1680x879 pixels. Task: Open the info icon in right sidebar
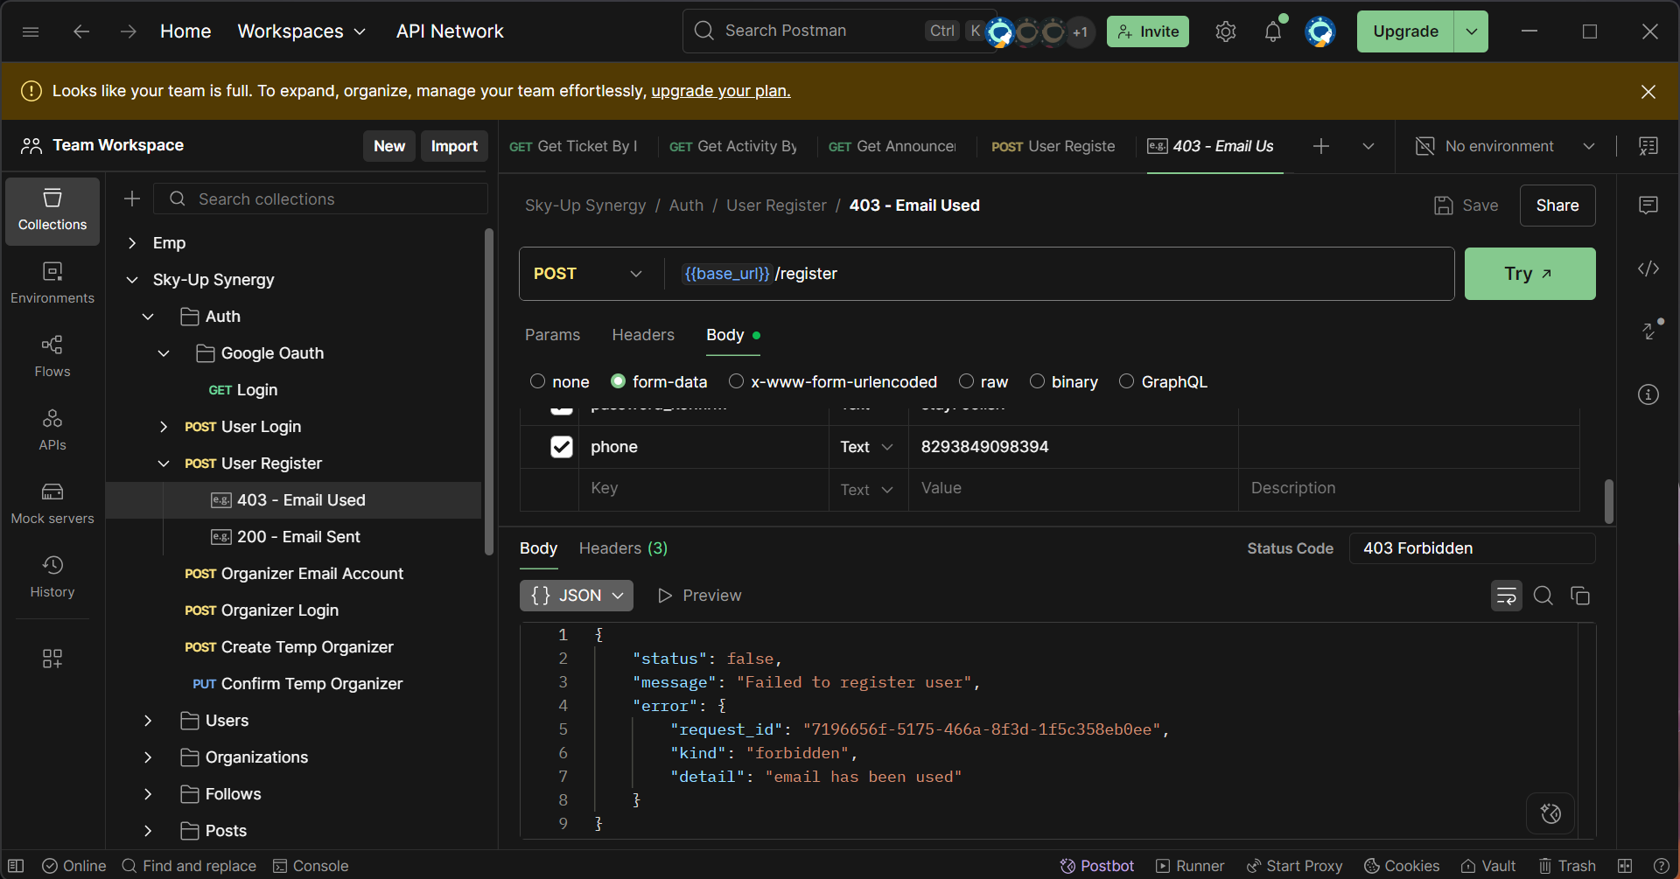point(1648,394)
